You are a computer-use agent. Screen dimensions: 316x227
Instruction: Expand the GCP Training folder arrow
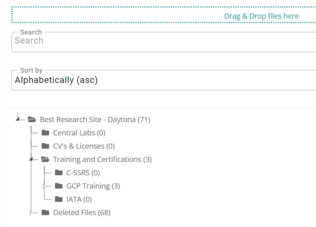(x=44, y=186)
